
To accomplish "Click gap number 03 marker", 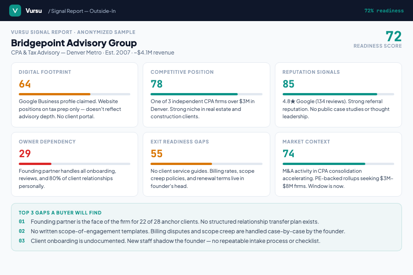I will pyautogui.click(x=22, y=241).
